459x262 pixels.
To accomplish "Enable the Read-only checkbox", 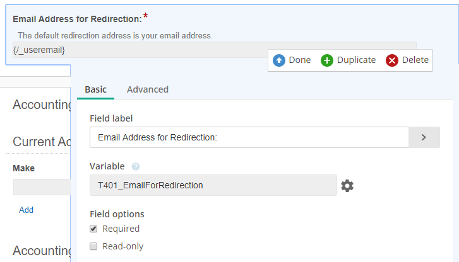I will 93,246.
